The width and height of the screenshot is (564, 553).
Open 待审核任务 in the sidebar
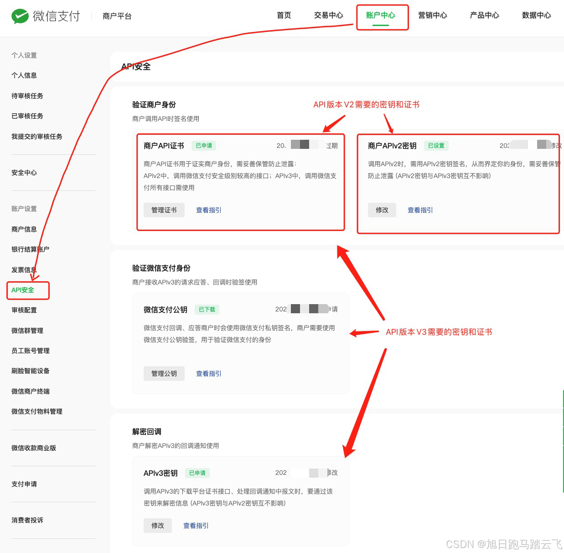pyautogui.click(x=27, y=96)
